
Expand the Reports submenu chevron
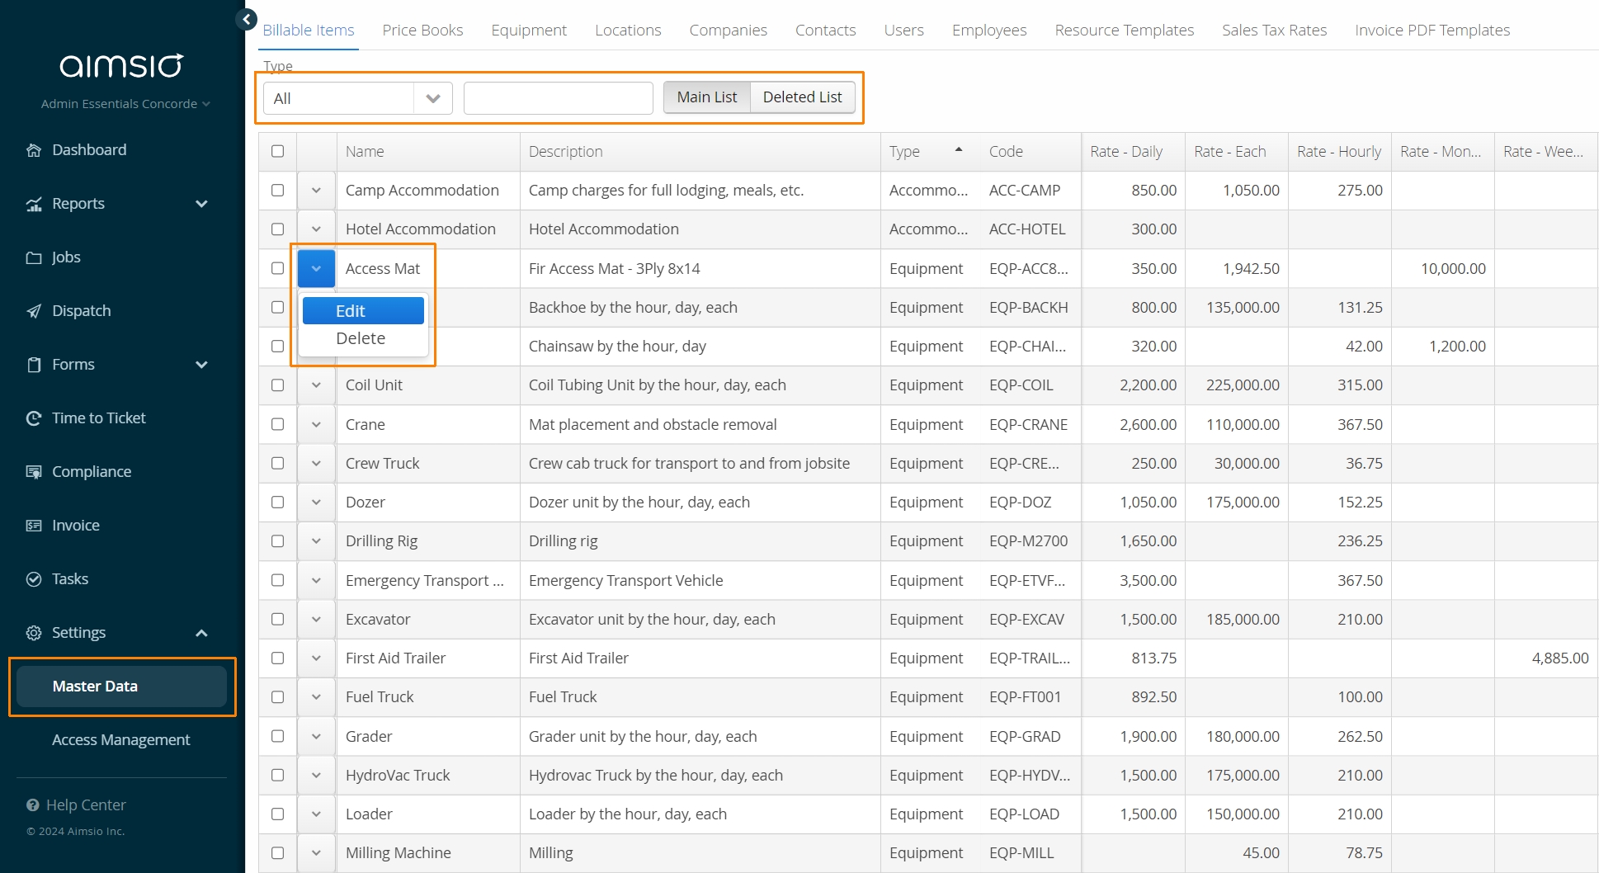(x=201, y=204)
